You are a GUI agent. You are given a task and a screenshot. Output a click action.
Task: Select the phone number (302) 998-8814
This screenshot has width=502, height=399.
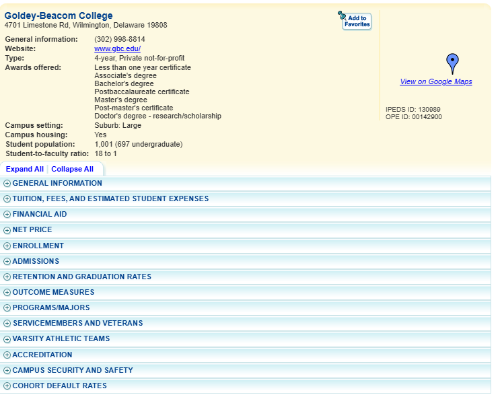pos(119,39)
